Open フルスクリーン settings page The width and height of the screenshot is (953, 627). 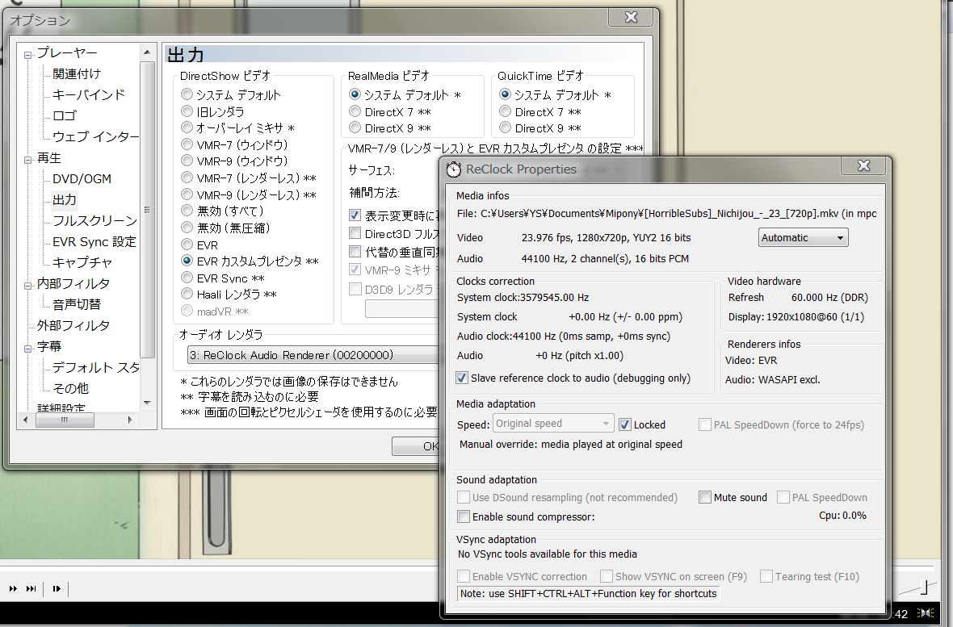94,220
